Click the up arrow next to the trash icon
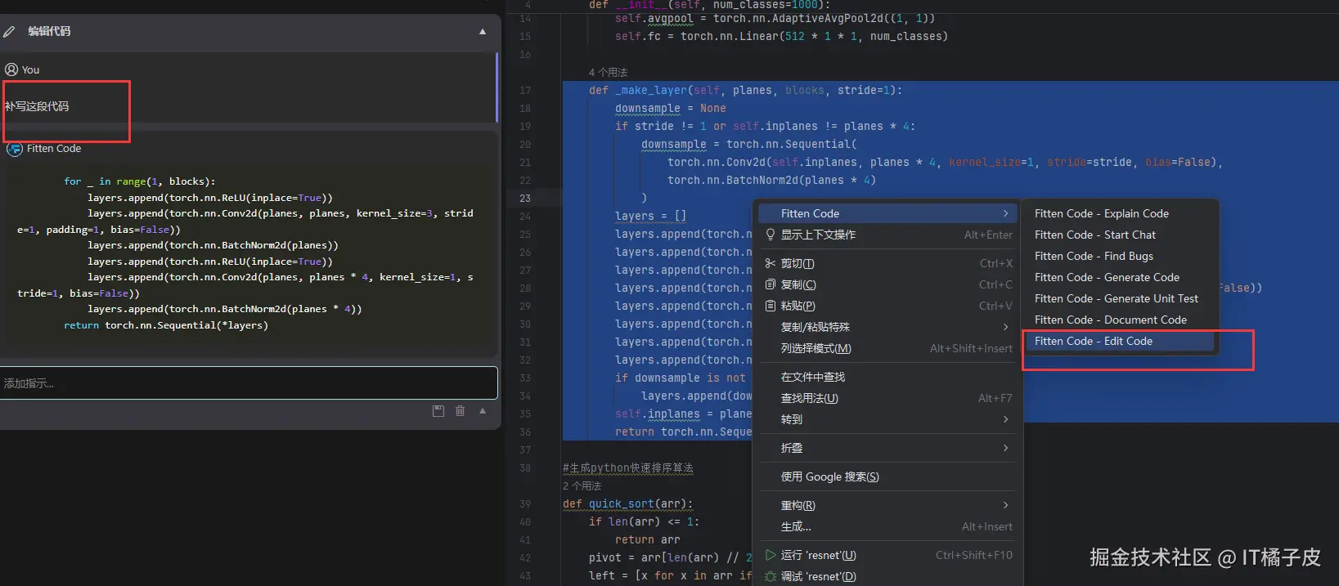Image resolution: width=1339 pixels, height=586 pixels. click(483, 411)
